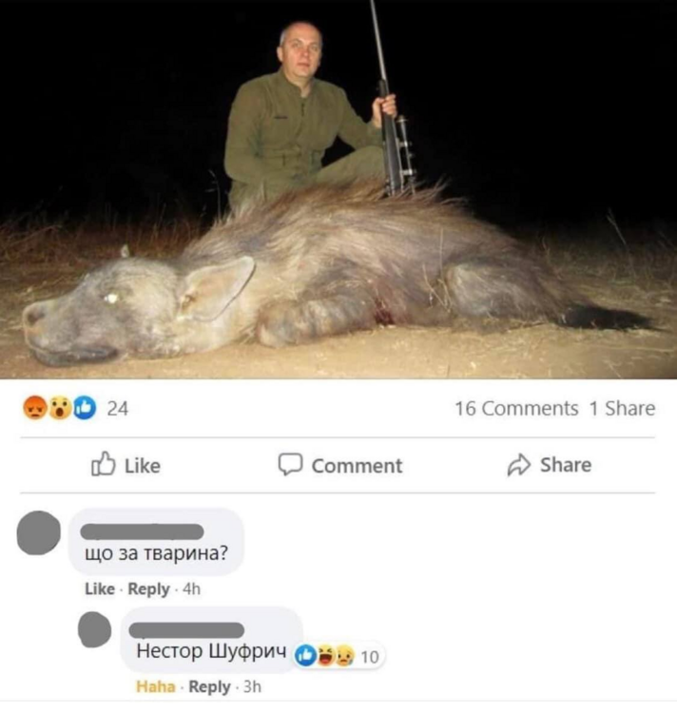Click the arrow icon beside Share

click(519, 464)
